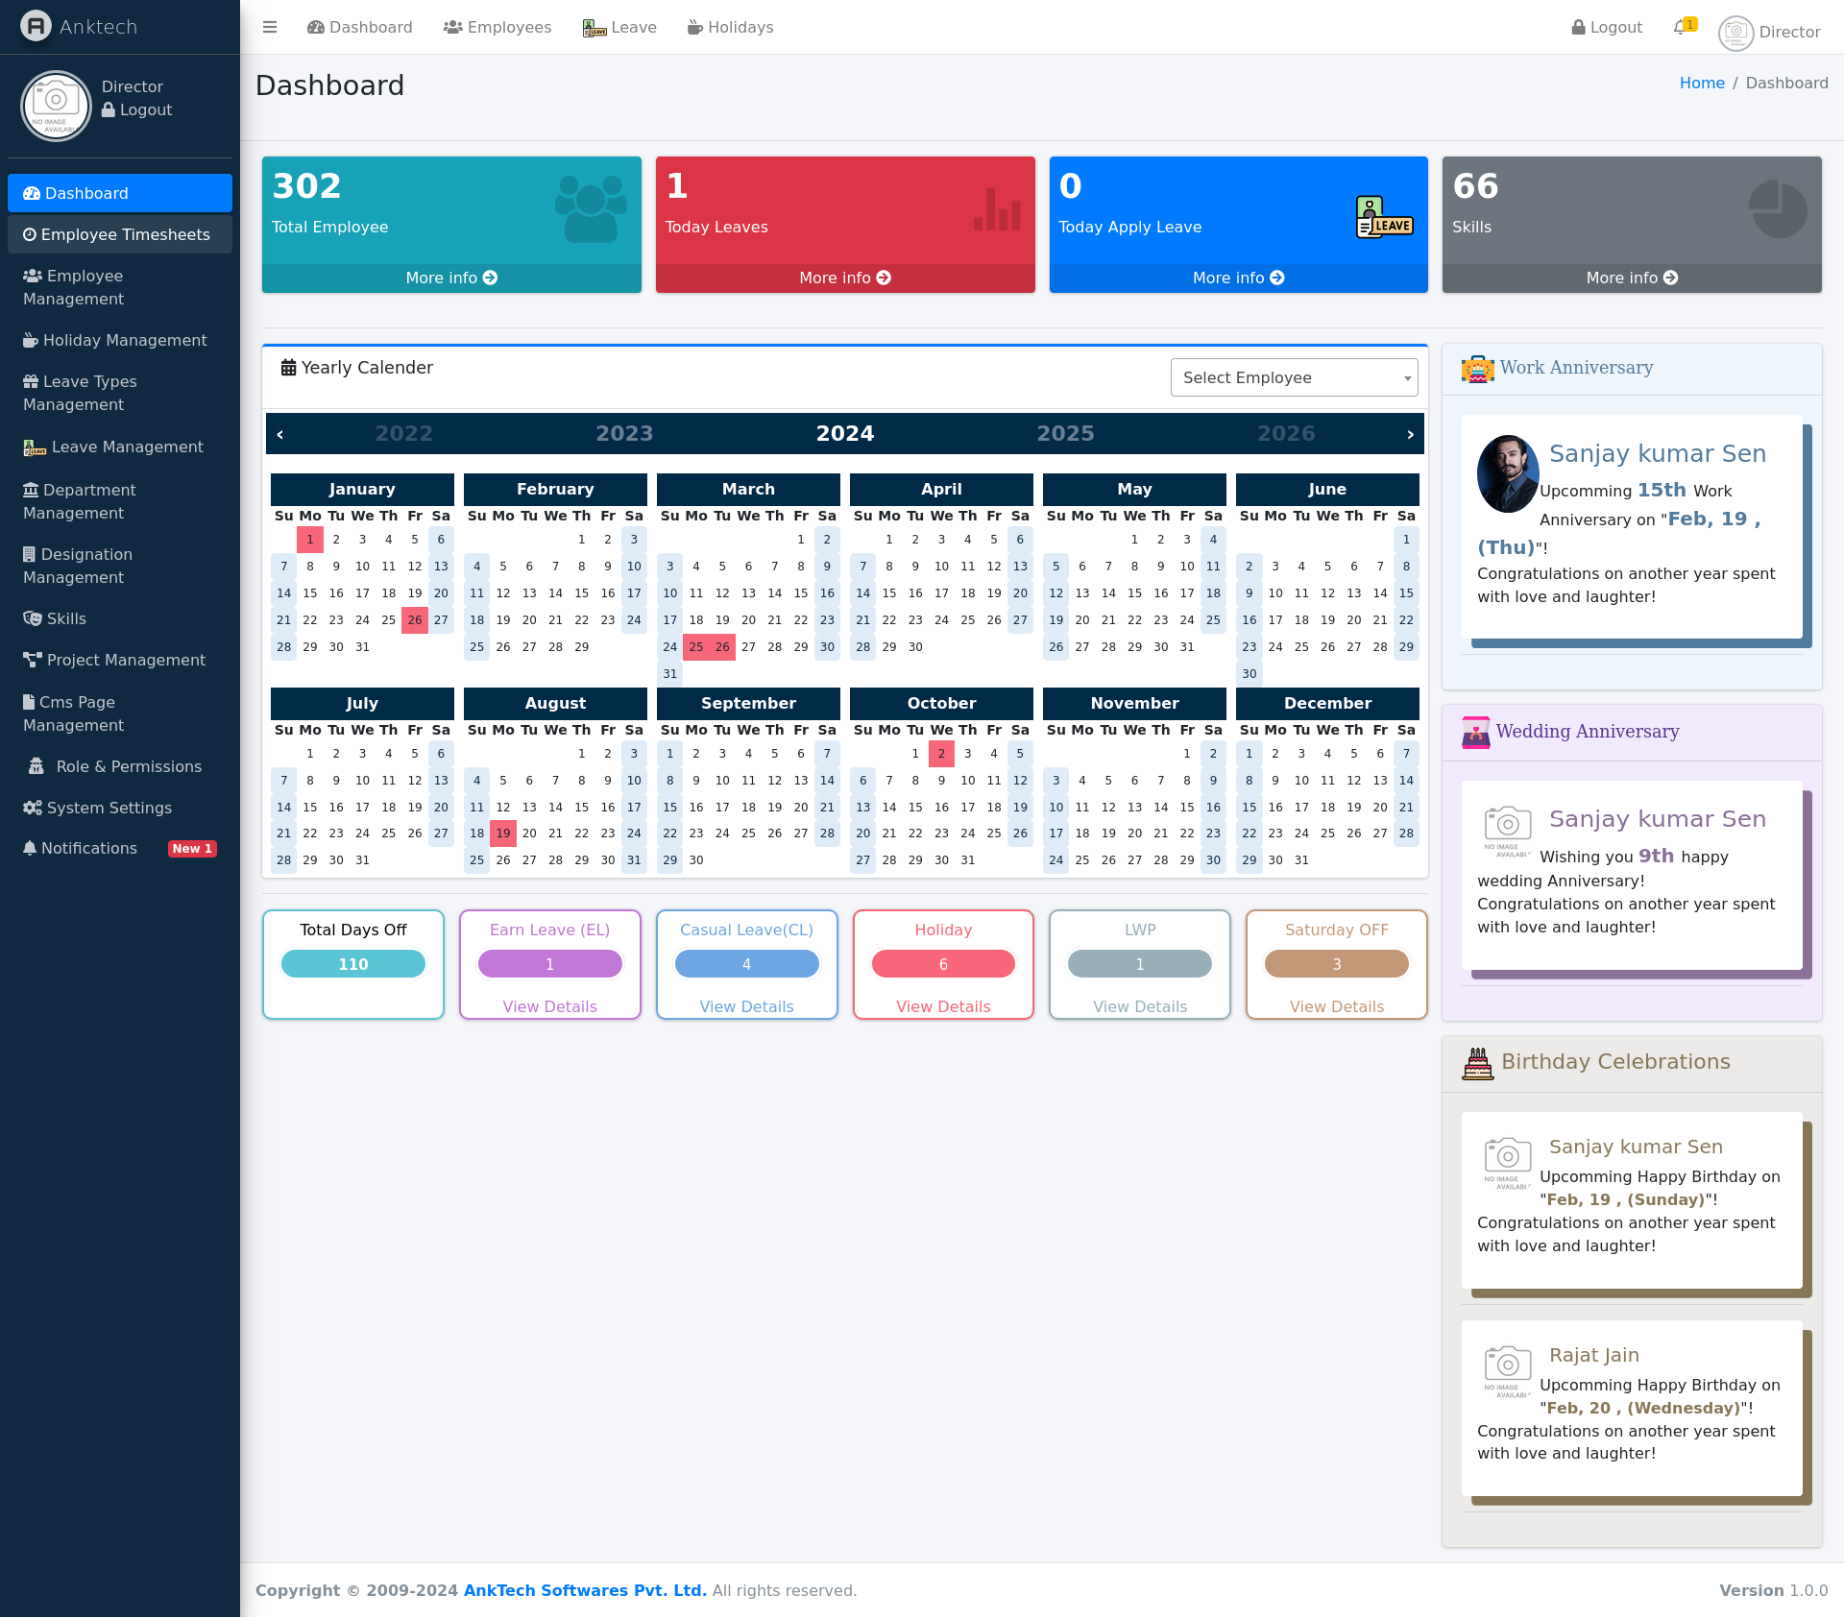Open the notification bell icon
The image size is (1844, 1619).
[1680, 27]
